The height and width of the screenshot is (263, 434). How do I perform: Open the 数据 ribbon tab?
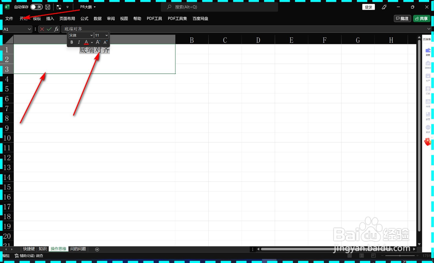tap(98, 18)
